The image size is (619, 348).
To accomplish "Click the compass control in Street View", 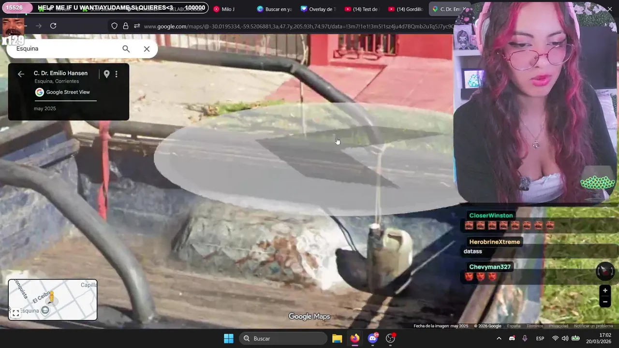I will coord(605,271).
